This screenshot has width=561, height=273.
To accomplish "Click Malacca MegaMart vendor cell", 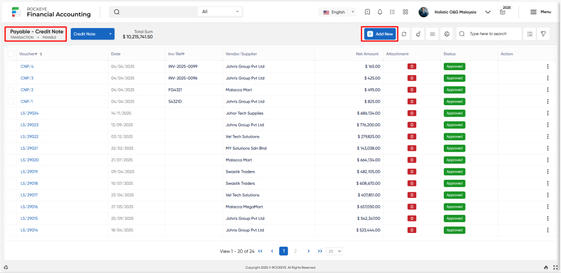I will click(245, 207).
